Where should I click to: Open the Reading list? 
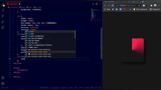[155, 9]
